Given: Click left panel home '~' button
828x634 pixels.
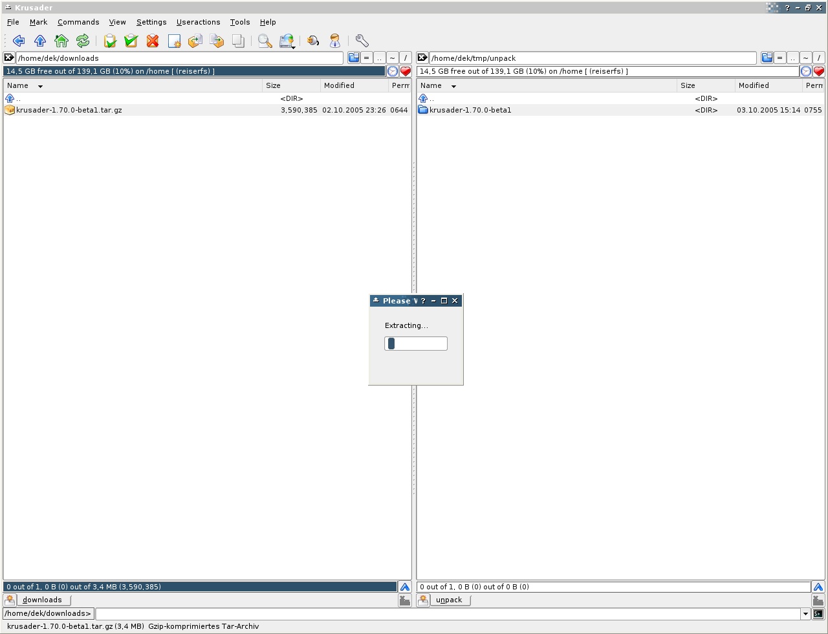Looking at the screenshot, I should click(393, 58).
